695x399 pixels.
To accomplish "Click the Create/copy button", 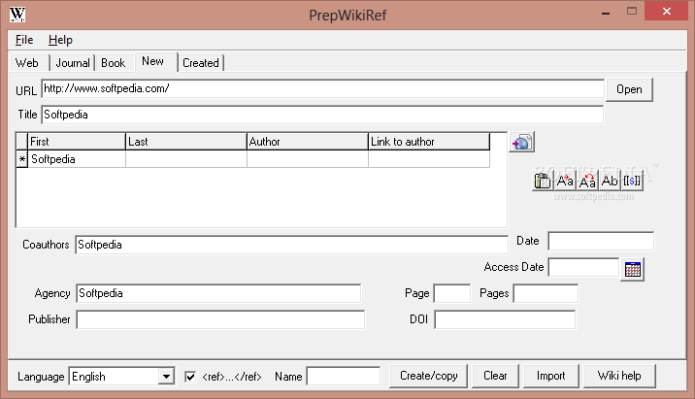I will pyautogui.click(x=429, y=376).
